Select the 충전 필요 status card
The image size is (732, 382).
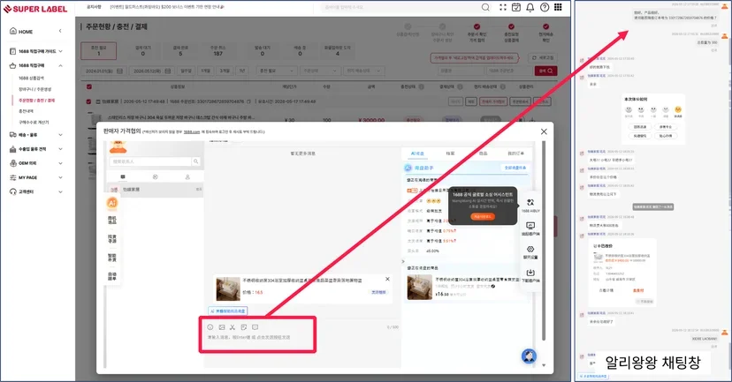(x=98, y=51)
